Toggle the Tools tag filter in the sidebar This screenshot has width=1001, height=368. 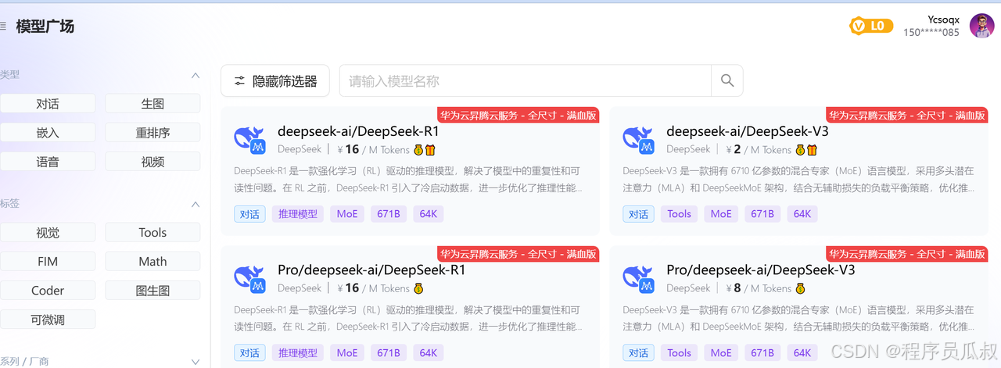tap(152, 232)
